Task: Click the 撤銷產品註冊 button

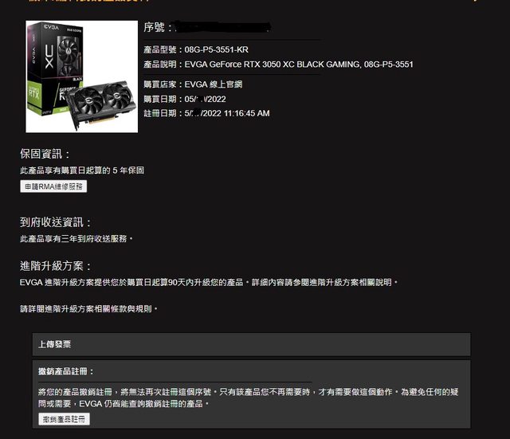Action: pos(64,419)
